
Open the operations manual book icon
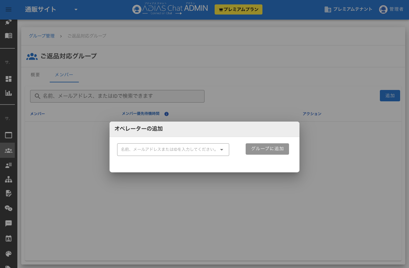point(8,36)
